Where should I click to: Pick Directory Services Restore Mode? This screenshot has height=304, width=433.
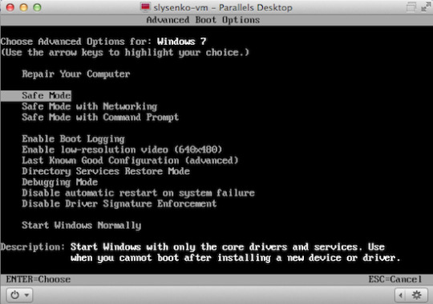pyautogui.click(x=106, y=171)
